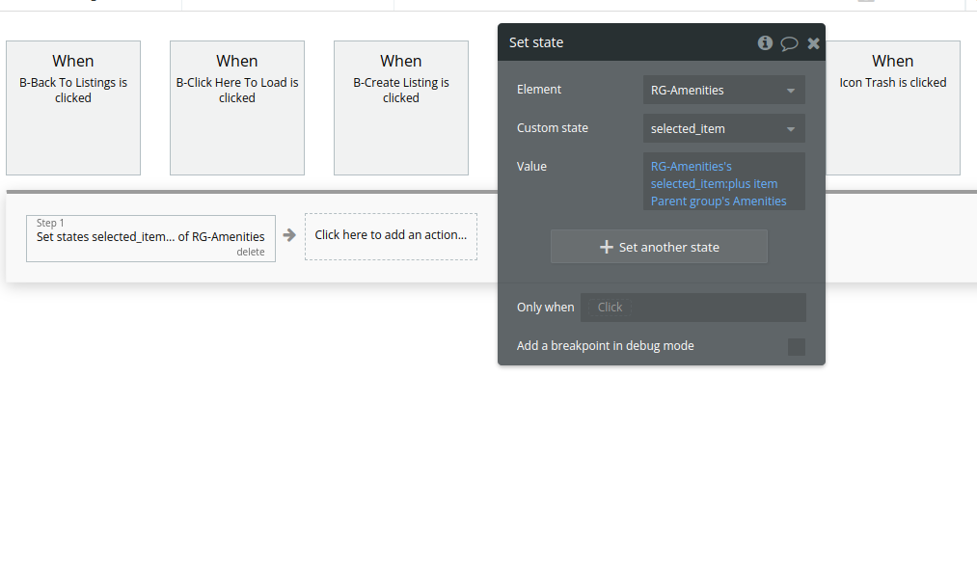Select the Icon Trash is clicked event
This screenshot has height=564, width=977.
pyautogui.click(x=893, y=108)
